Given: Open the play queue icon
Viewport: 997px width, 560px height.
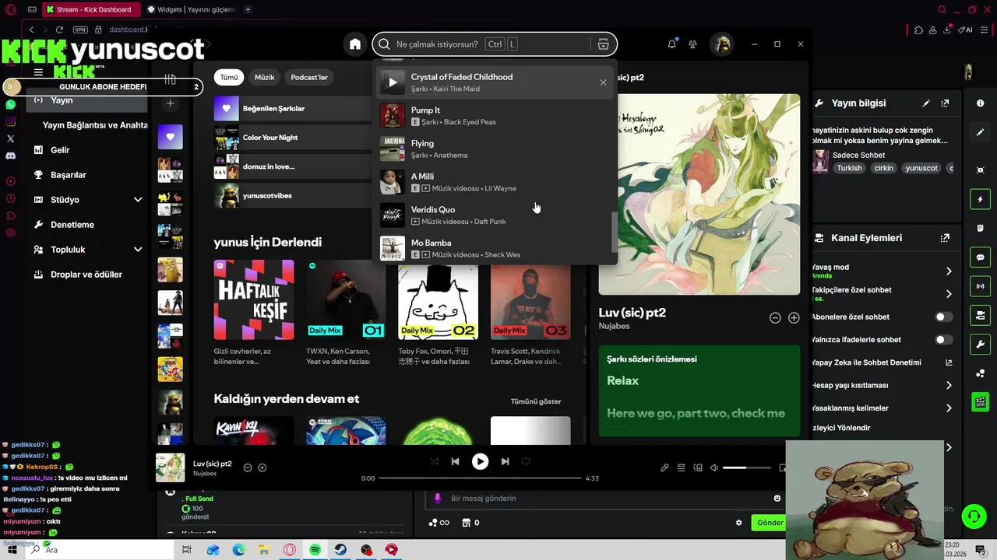Looking at the screenshot, I should [x=681, y=467].
